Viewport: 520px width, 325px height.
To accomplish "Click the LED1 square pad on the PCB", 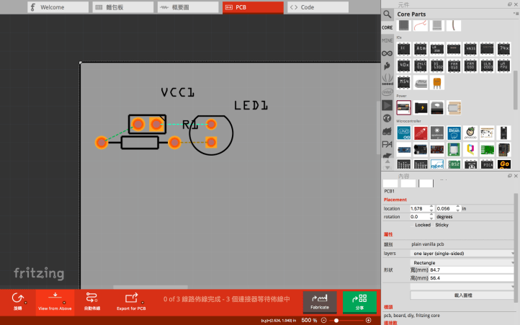I will point(211,143).
